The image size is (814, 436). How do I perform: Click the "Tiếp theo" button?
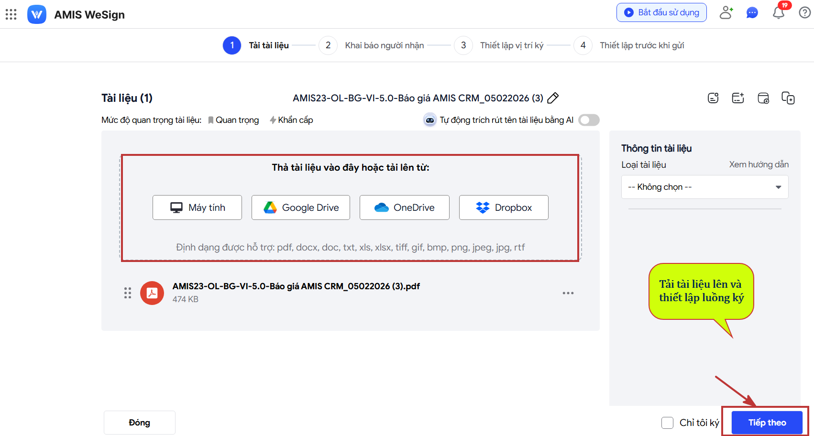tap(767, 423)
